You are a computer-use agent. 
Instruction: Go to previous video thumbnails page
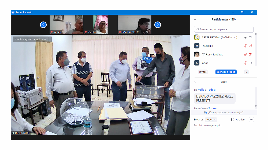[43, 25]
